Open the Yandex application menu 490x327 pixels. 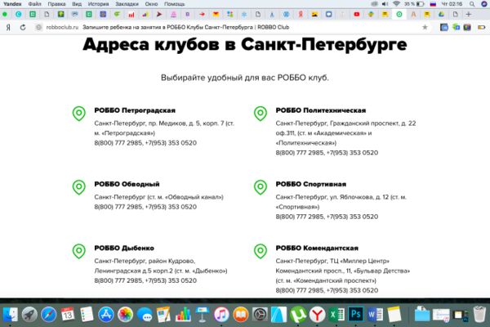point(12,4)
